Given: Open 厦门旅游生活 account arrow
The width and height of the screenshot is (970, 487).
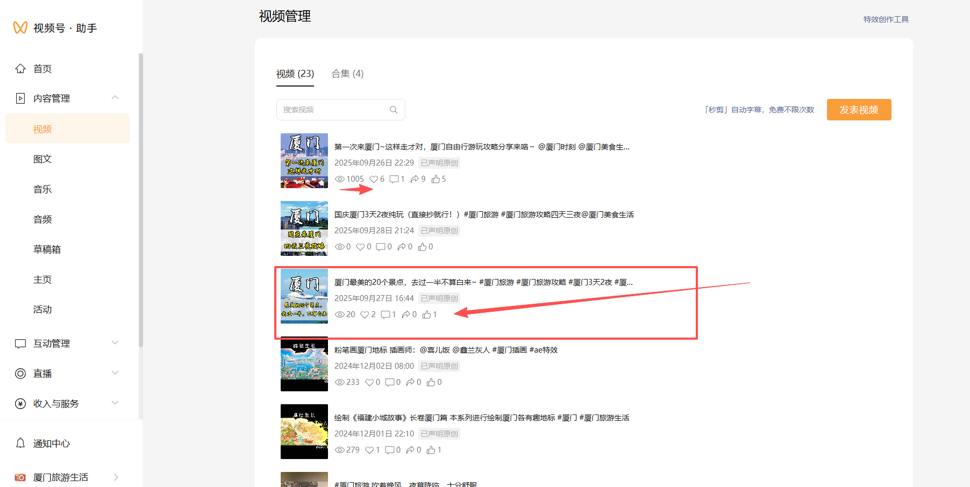Looking at the screenshot, I should (x=116, y=477).
